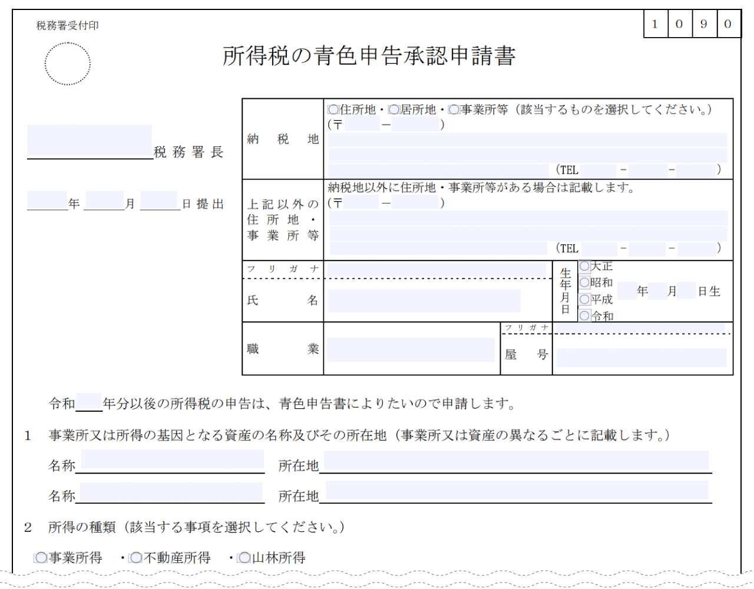Select the 居所地 radio button
This screenshot has height=589, width=754.
[x=395, y=109]
